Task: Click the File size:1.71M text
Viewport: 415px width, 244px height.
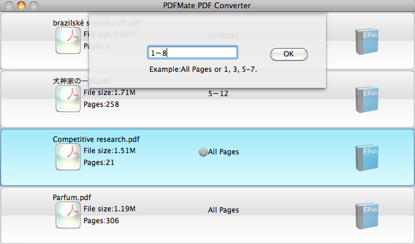Action: coord(110,93)
